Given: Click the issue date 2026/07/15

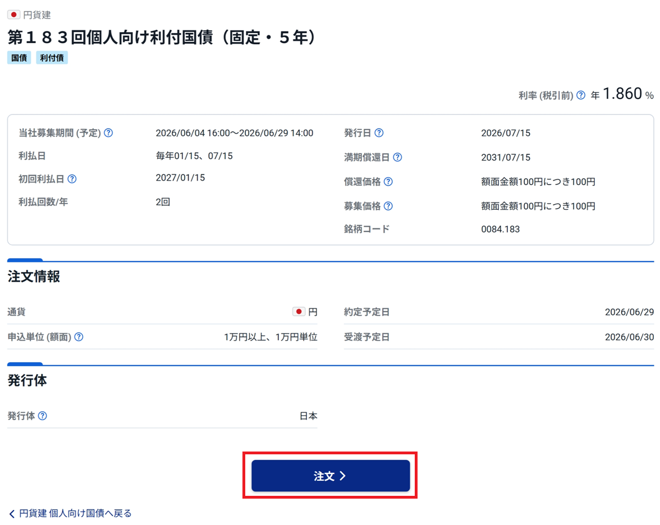Looking at the screenshot, I should [506, 133].
